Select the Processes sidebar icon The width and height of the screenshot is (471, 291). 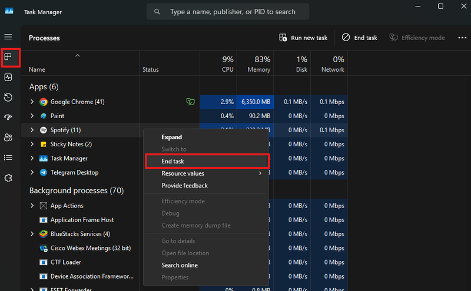coord(8,56)
